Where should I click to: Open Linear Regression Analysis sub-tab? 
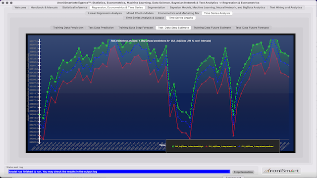point(105,13)
